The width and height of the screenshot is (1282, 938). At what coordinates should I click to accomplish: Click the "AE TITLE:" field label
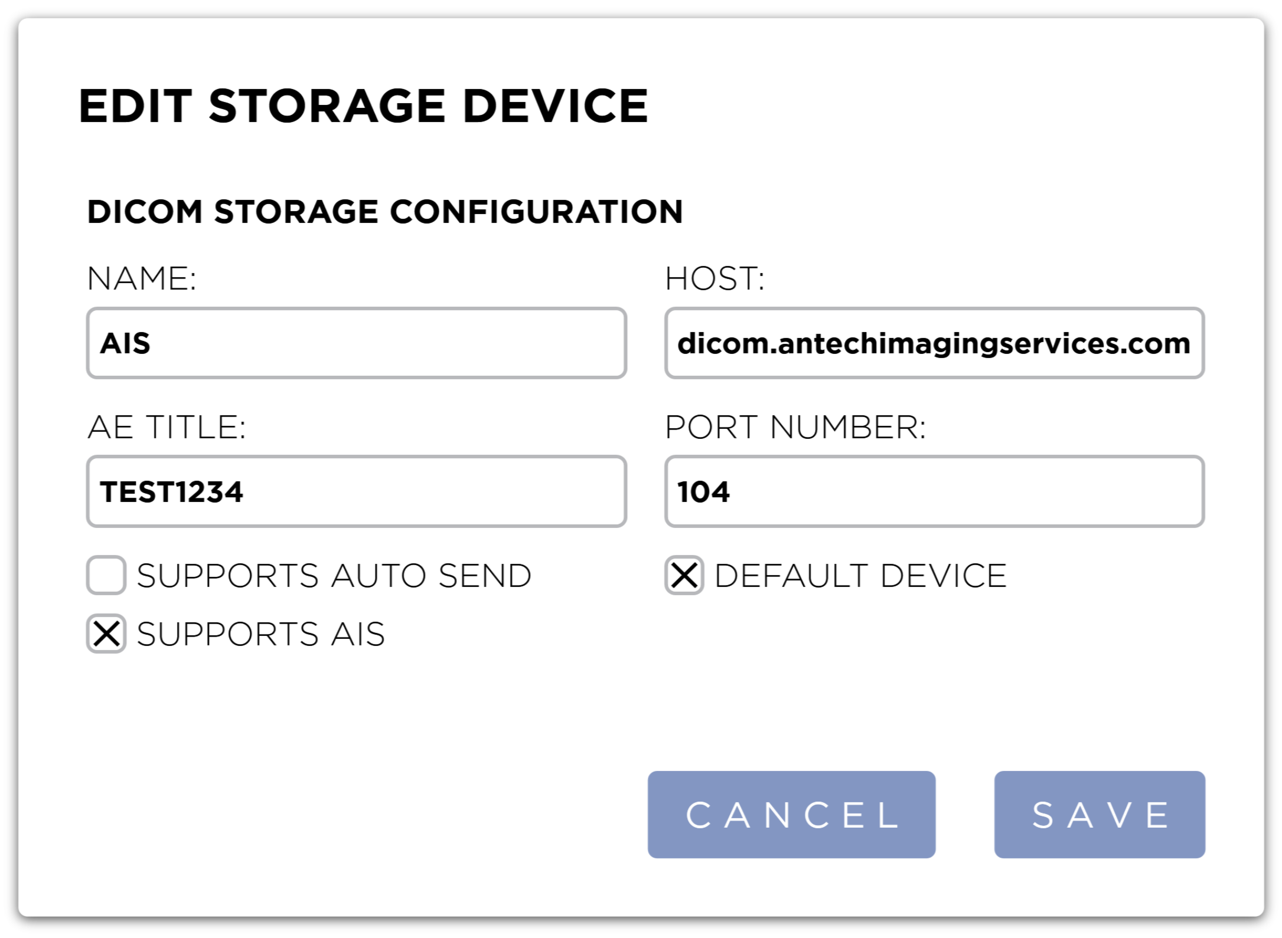click(x=167, y=427)
